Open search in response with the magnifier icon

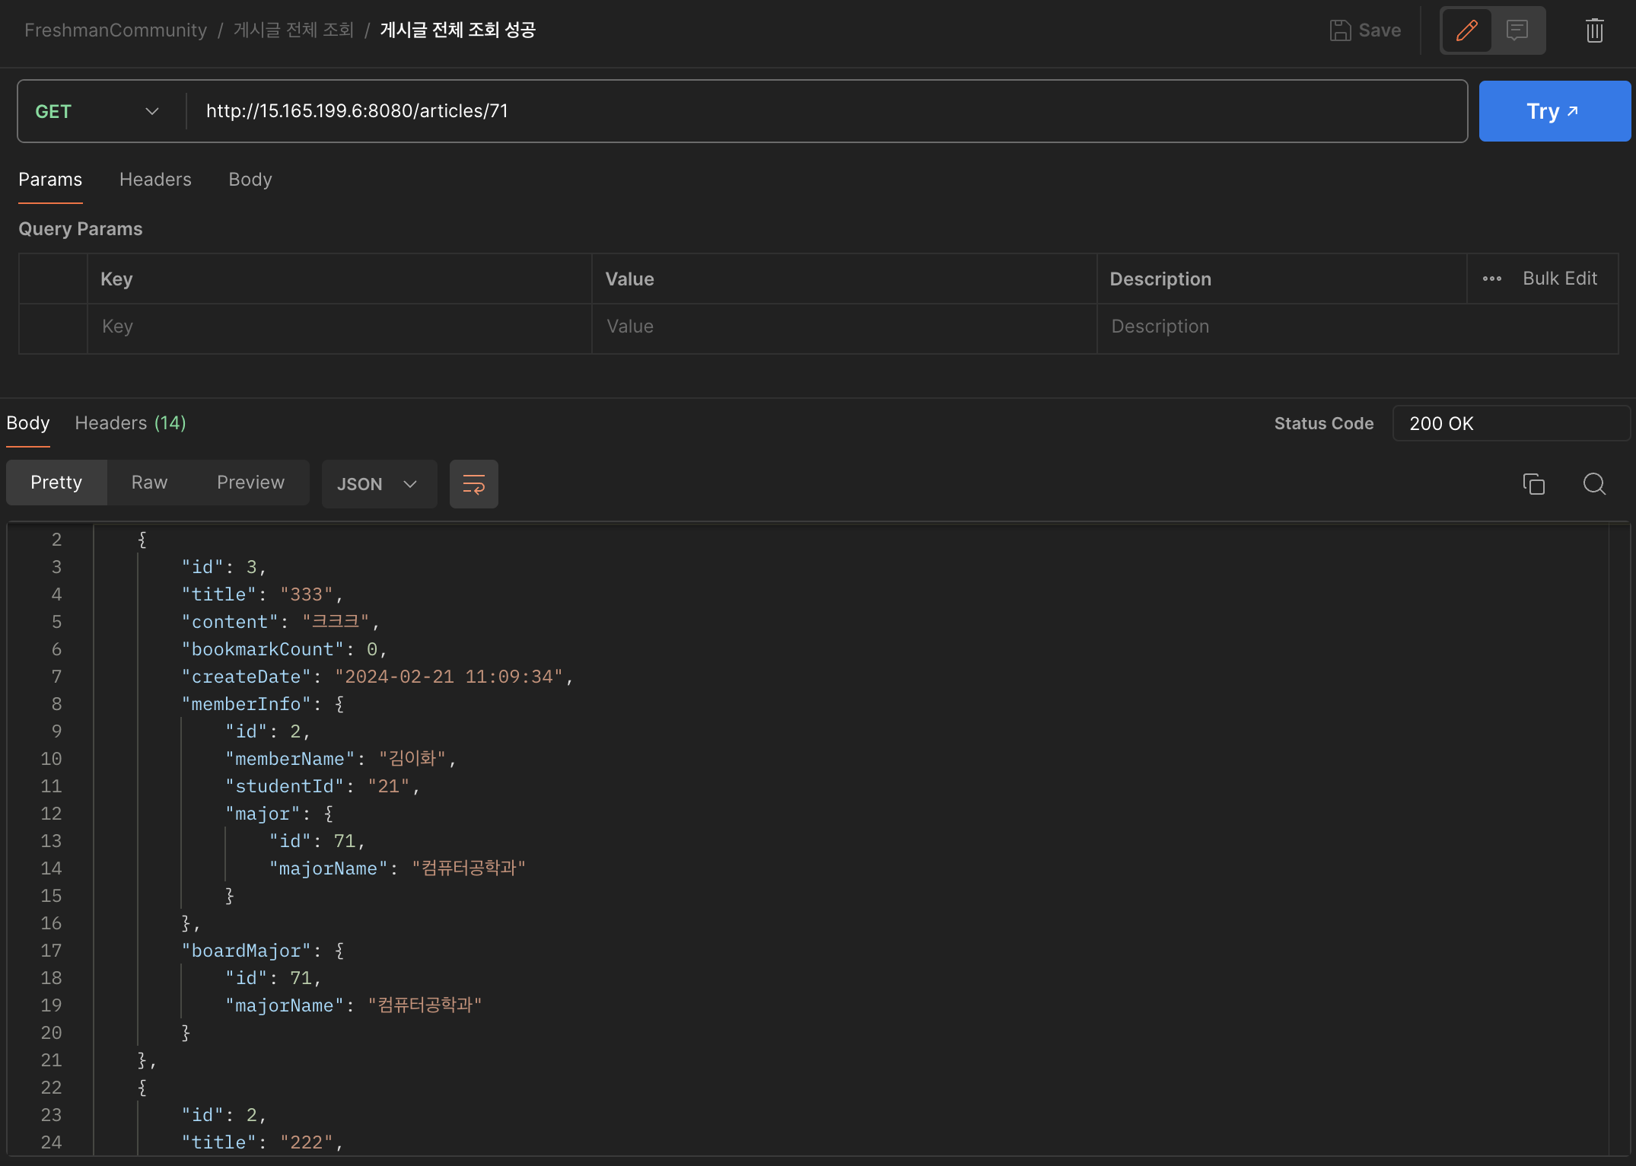pos(1594,484)
